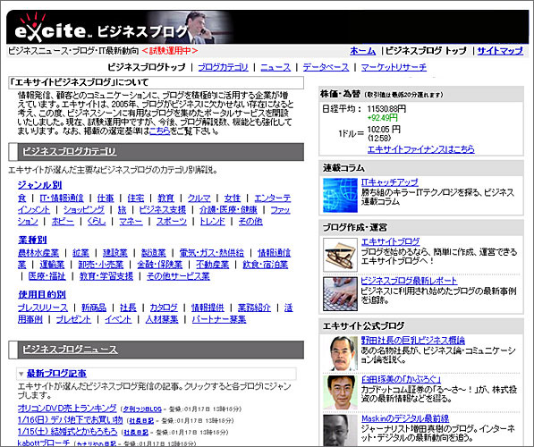
Task: Open the スポーツ genre link
Action: point(172,222)
